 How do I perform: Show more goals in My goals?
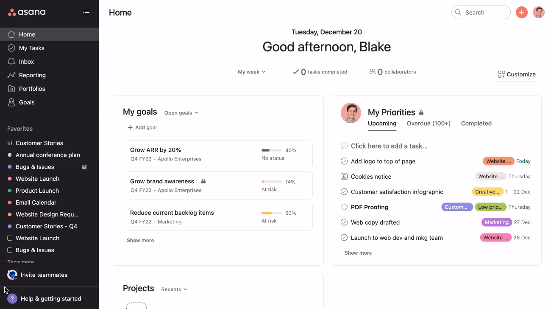140,240
